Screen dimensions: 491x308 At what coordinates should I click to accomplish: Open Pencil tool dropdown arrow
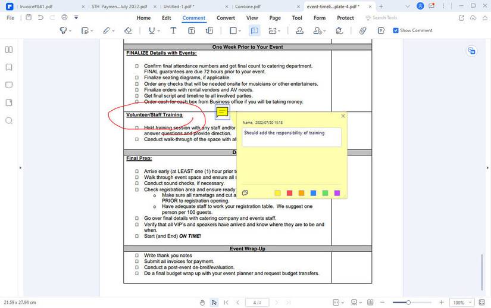113,31
